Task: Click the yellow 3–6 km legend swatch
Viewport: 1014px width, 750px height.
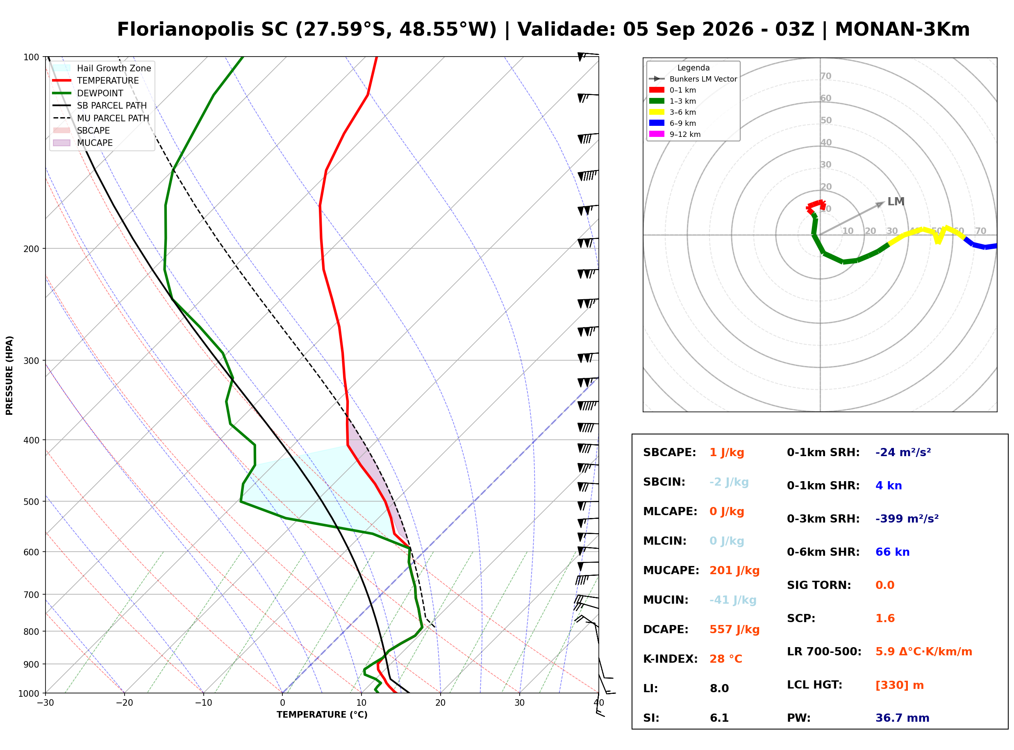Action: [656, 112]
